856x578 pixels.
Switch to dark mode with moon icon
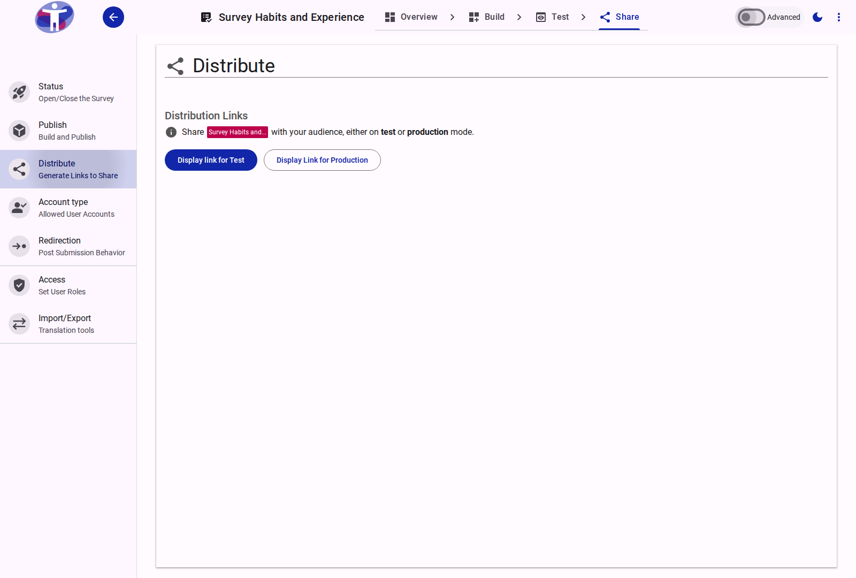[x=817, y=17]
